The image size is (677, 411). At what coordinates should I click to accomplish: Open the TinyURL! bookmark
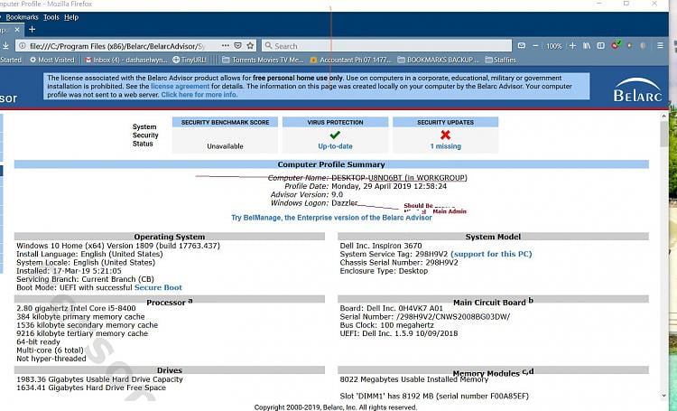coord(190,60)
